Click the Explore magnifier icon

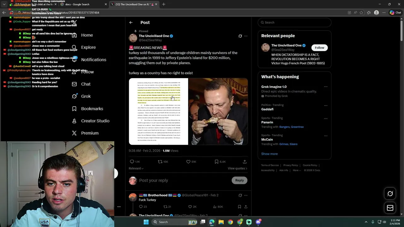point(74,47)
